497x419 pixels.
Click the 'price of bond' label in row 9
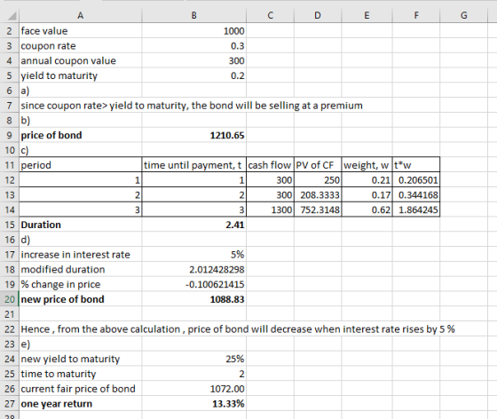81,135
